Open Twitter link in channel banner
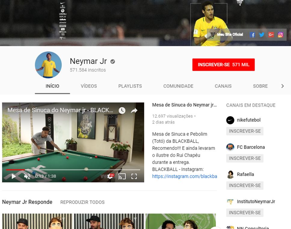Screen dimensions: 291x229 click(x=262, y=35)
